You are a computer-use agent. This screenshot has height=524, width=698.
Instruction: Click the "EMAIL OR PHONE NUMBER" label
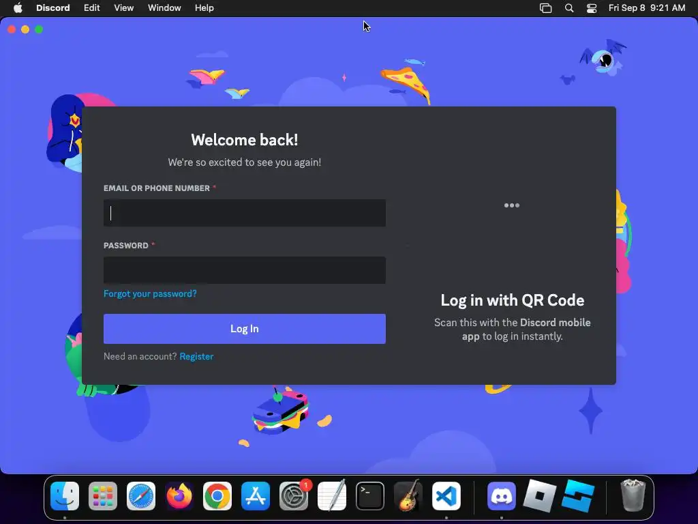pos(157,188)
